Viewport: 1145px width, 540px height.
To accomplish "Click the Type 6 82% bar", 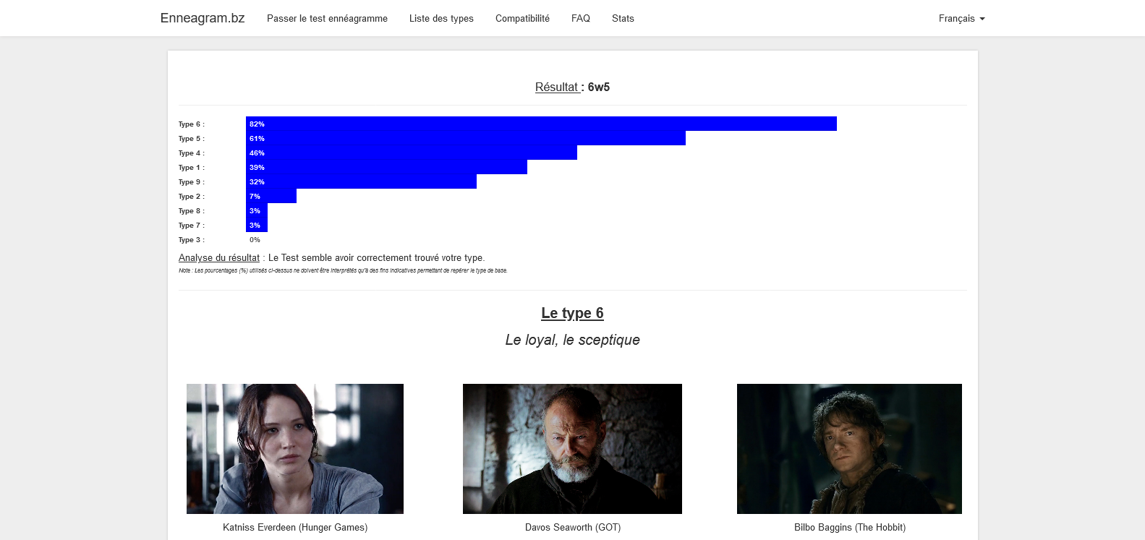I will click(541, 124).
